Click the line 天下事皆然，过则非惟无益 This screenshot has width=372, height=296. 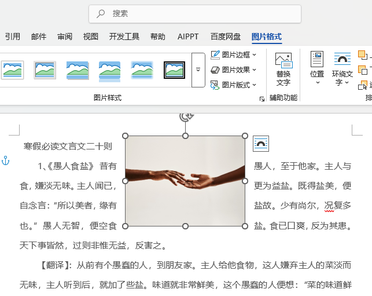tap(72, 246)
